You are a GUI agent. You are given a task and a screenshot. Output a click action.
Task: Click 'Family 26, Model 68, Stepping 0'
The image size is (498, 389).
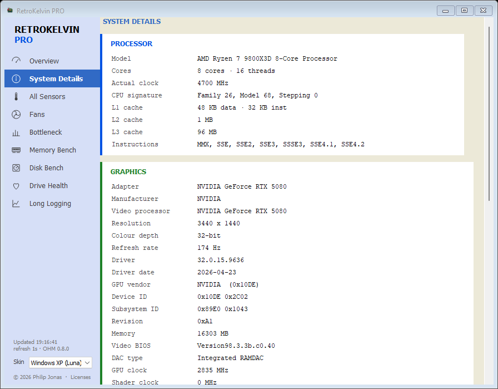(257, 95)
